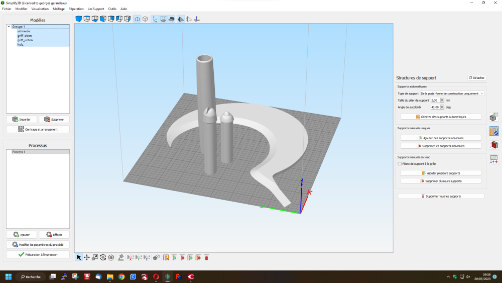Click the Windows taskbar 'Recherche' search box
Screen dimensions: 502x283
30,276
